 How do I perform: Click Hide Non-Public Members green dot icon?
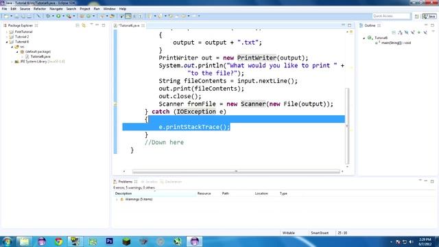(419, 32)
